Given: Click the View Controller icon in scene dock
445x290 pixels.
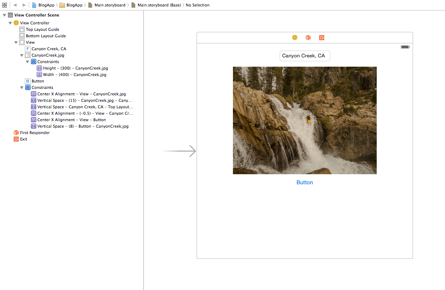Looking at the screenshot, I should 295,38.
